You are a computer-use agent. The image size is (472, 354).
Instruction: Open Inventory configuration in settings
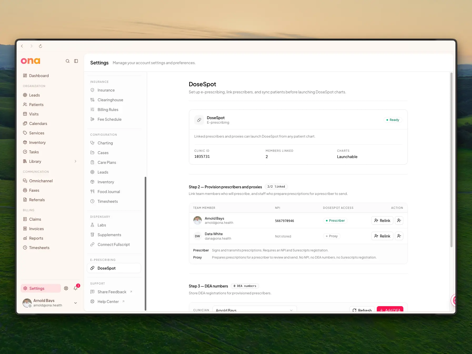tap(114, 182)
